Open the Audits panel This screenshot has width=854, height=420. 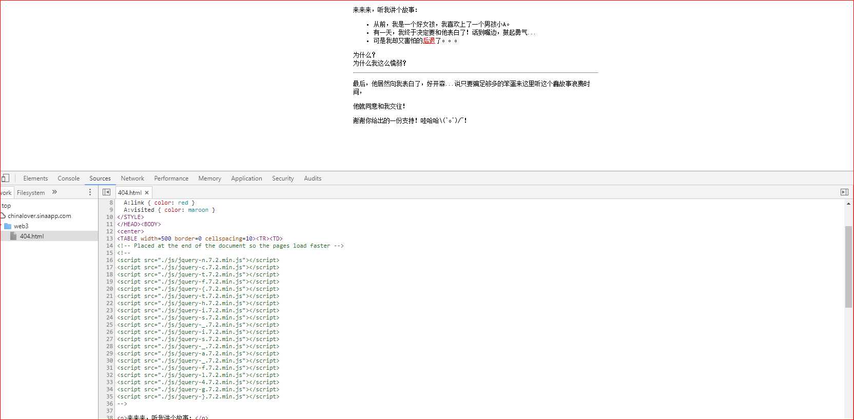[313, 178]
